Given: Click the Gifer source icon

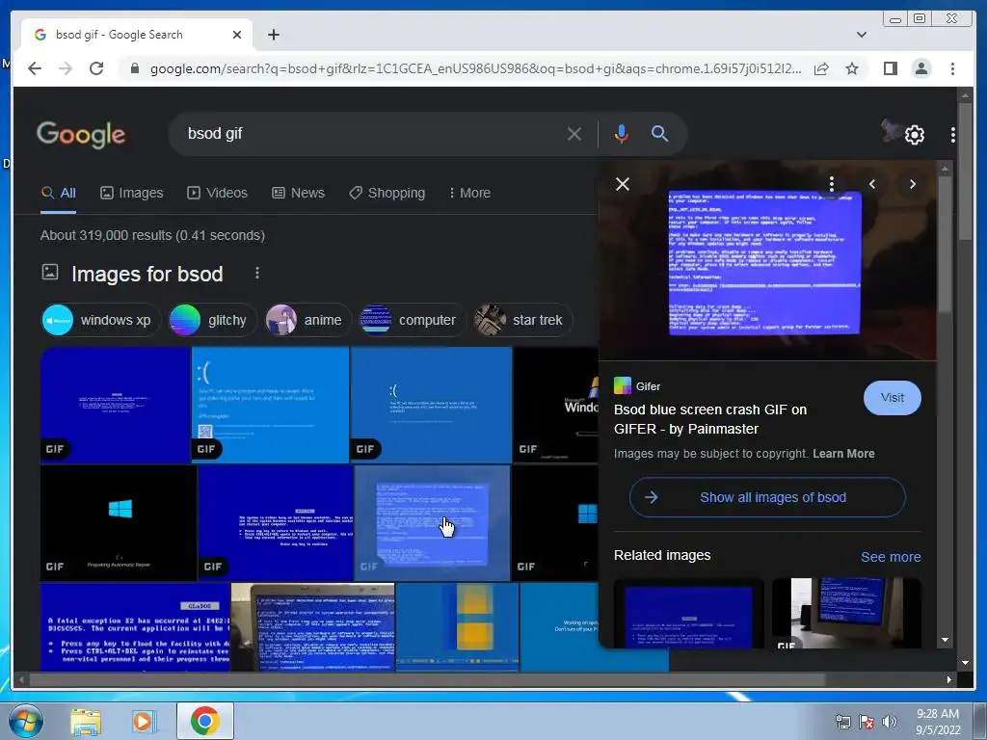Looking at the screenshot, I should coord(622,385).
